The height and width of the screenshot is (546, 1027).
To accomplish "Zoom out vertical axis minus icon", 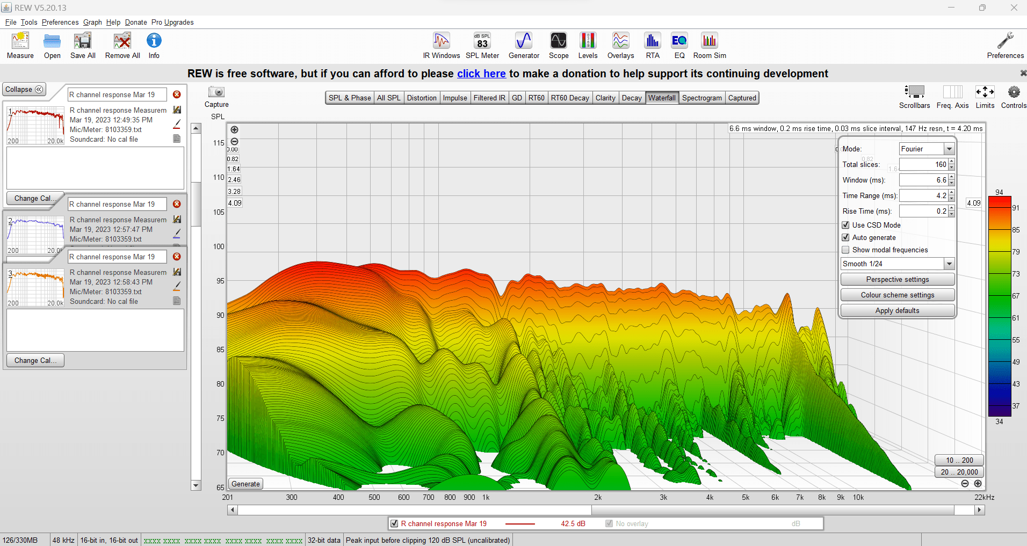I will [x=234, y=142].
